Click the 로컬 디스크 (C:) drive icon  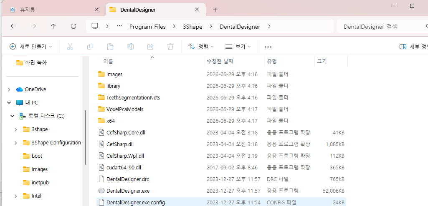tap(23, 116)
